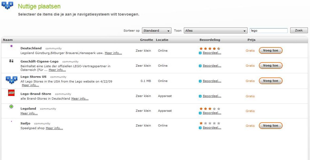Image resolution: width=310 pixels, height=160 pixels.
Task: Add Deutschland with Voeg toe button
Action: click(x=271, y=50)
